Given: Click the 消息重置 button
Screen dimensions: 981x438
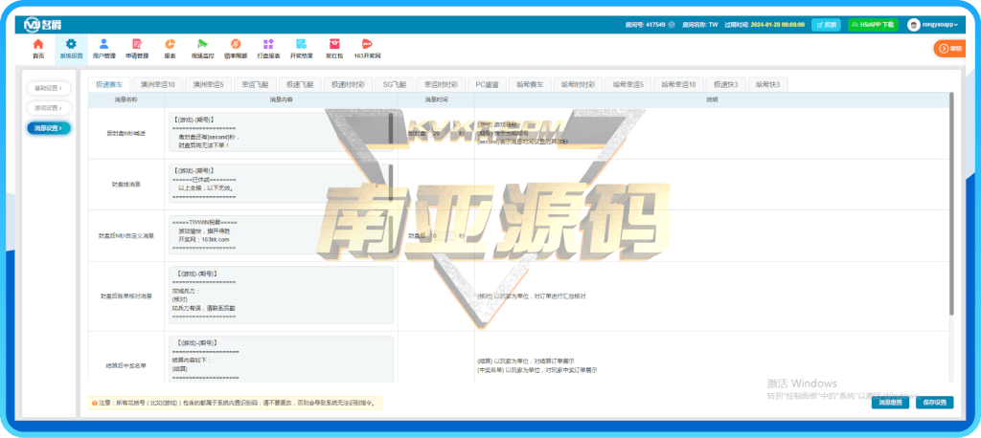Looking at the screenshot, I should click(x=890, y=403).
